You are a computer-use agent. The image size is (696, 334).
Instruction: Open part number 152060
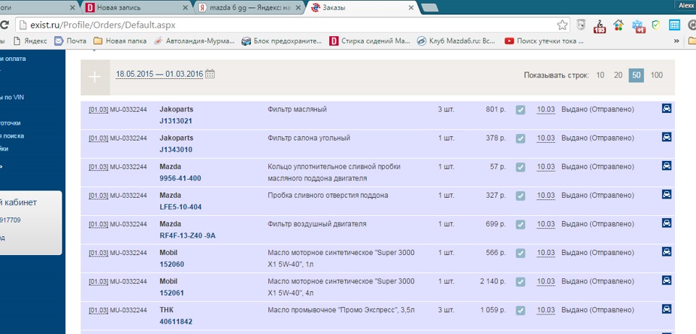[x=172, y=264]
